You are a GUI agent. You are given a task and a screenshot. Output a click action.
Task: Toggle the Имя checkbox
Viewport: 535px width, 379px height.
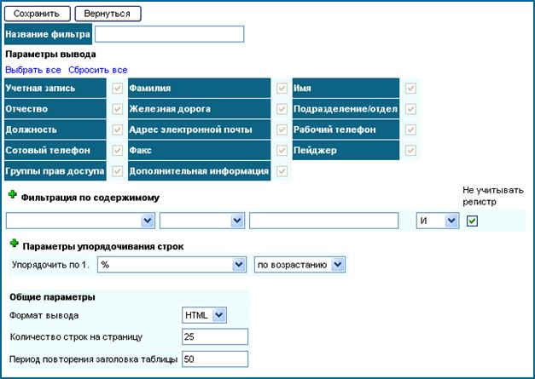coord(410,89)
